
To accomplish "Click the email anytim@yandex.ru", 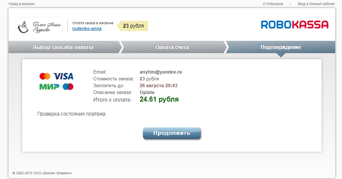I will coord(161,72).
